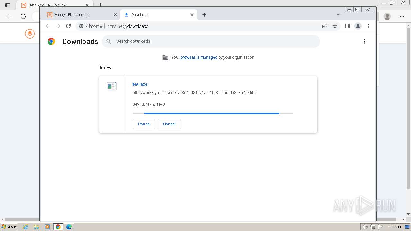The width and height of the screenshot is (411, 231).
Task: Click the 2:49 PM system clock
Action: click(395, 227)
